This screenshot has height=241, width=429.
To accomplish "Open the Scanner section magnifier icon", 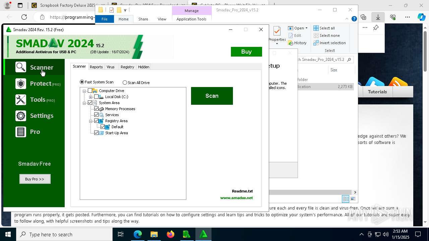I will (x=21, y=67).
